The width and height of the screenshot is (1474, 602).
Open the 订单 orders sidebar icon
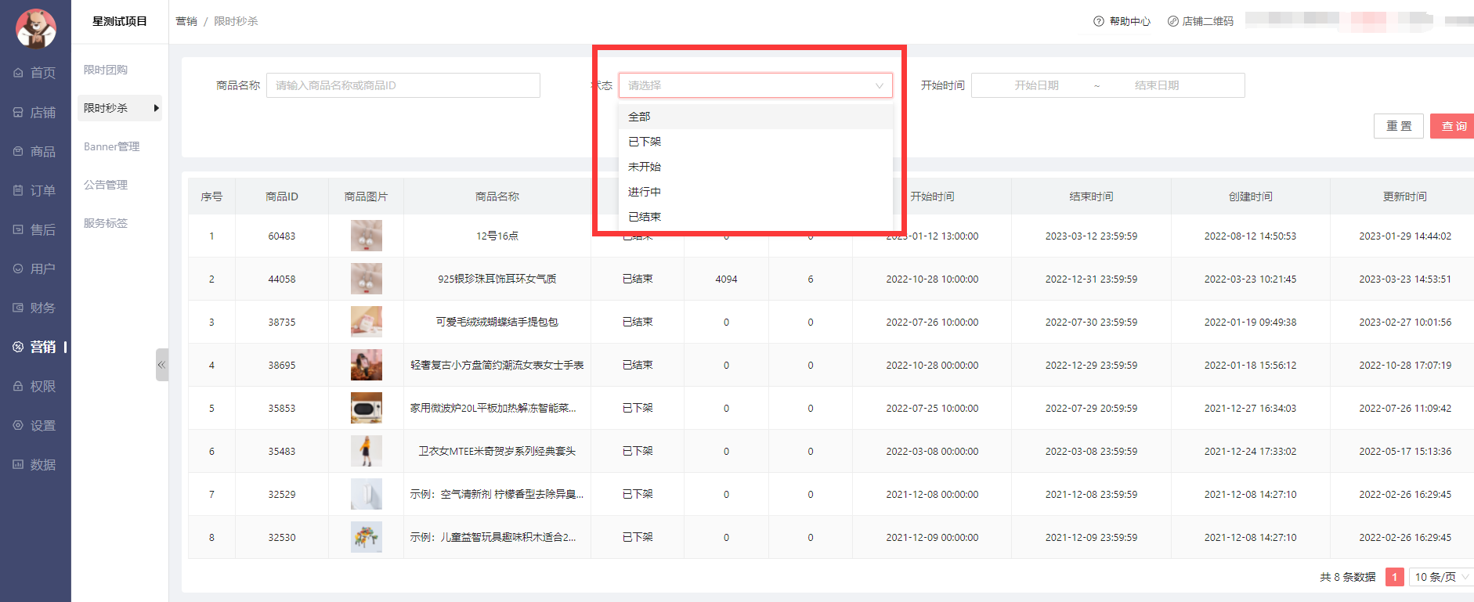click(x=18, y=190)
